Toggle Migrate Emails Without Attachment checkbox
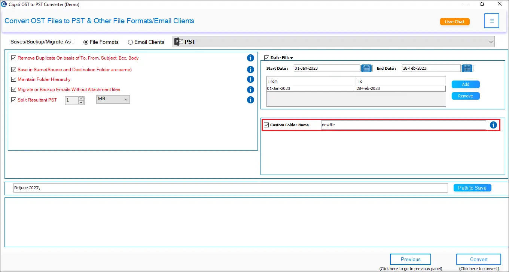509x272 pixels. point(14,90)
